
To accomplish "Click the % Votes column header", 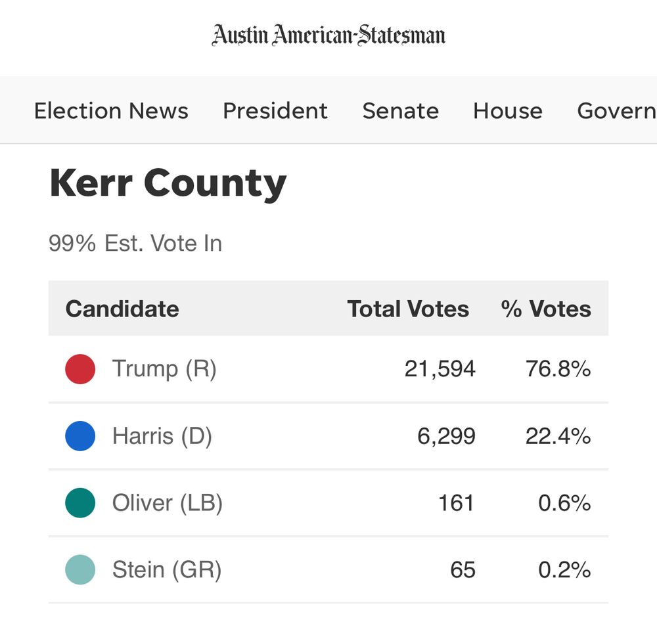I will pyautogui.click(x=546, y=309).
